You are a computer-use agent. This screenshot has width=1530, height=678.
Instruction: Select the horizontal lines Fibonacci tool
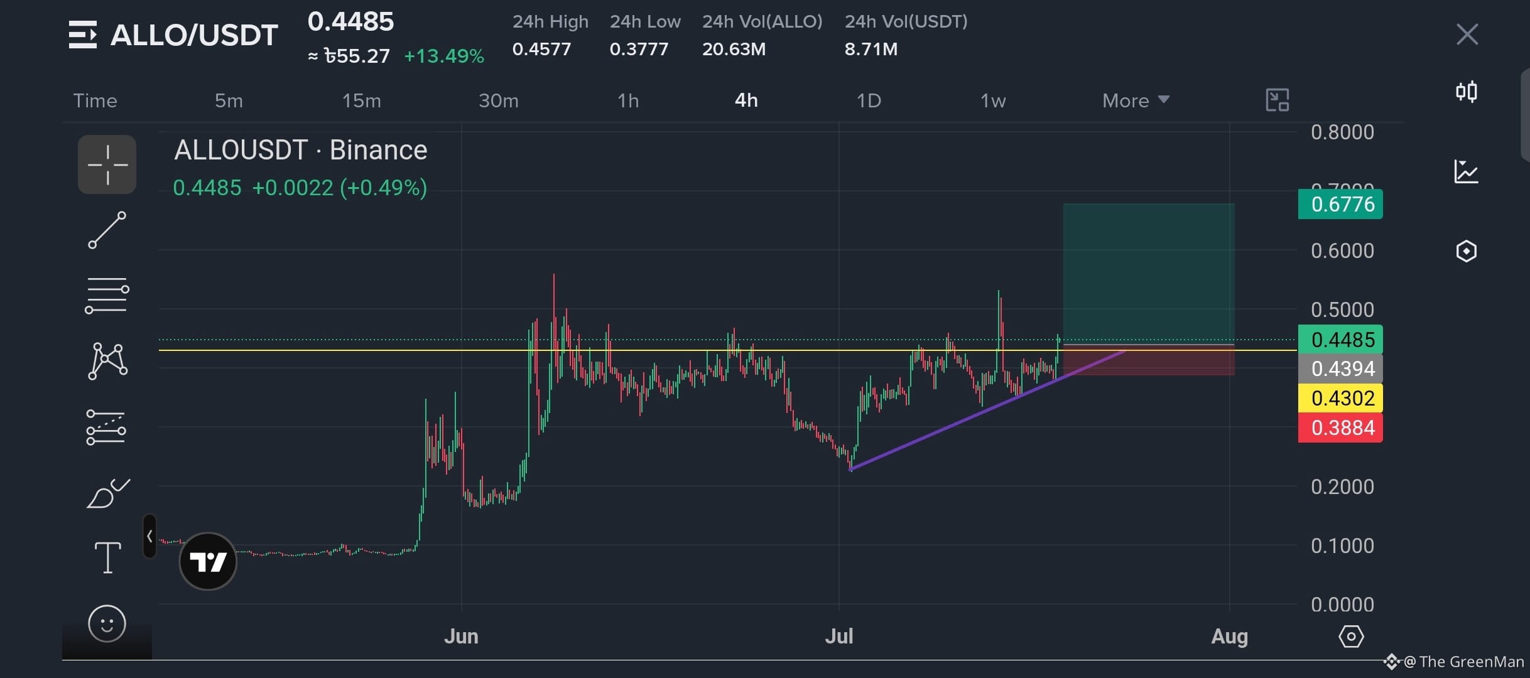[107, 295]
